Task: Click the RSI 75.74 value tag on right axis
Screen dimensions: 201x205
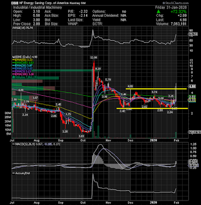Action: point(193,34)
